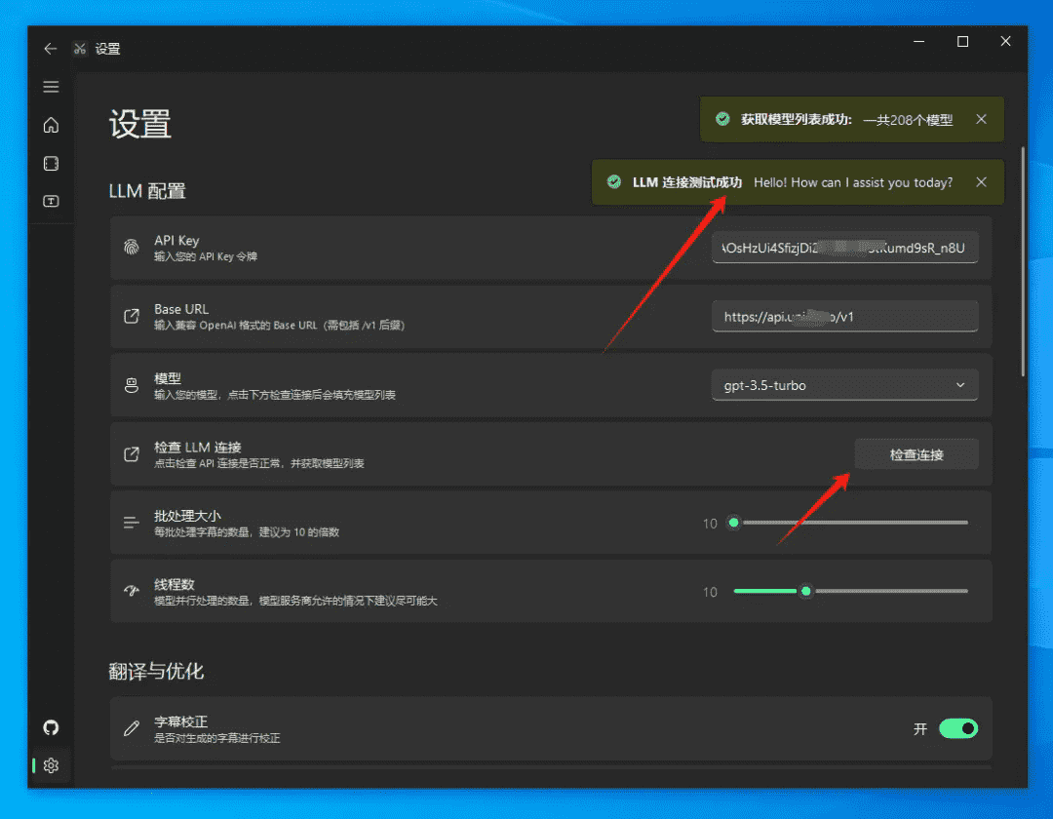Dismiss the 获取模型列表成功 notification
Screen dimensions: 1053x819
tap(981, 119)
